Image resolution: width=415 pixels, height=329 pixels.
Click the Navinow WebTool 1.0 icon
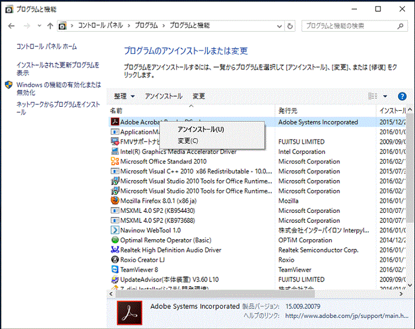coord(115,230)
